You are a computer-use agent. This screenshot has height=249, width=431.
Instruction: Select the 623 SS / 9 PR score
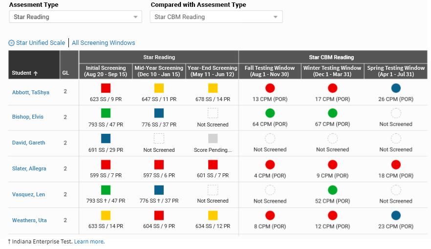coord(106,100)
